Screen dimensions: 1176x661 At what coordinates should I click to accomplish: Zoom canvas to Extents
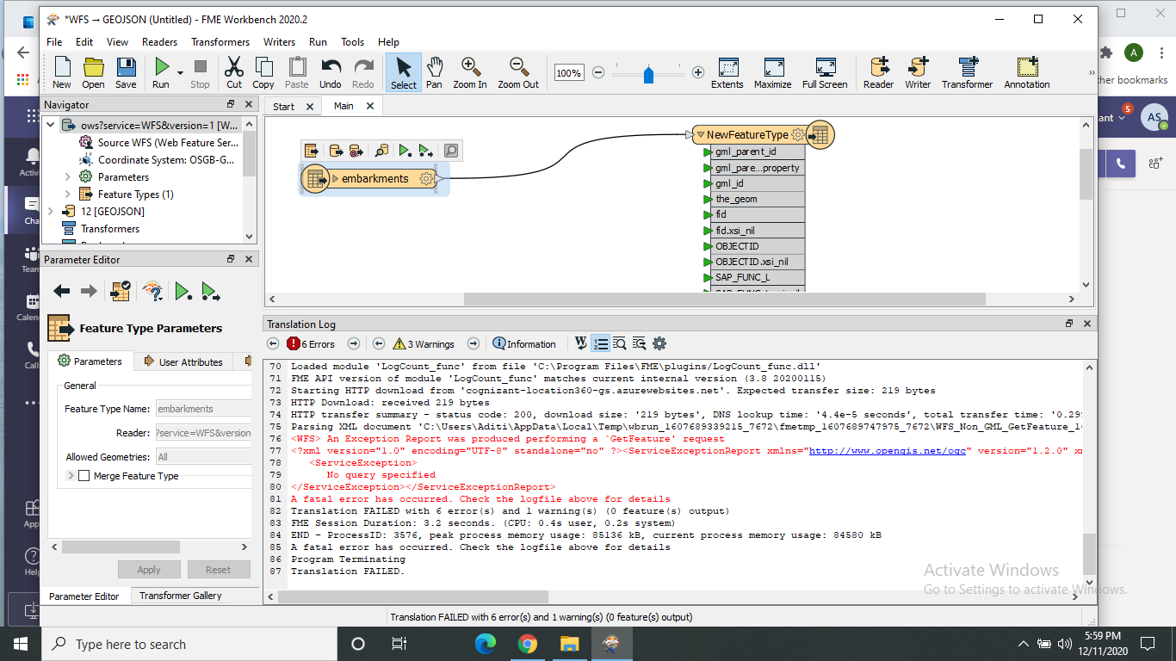(727, 72)
